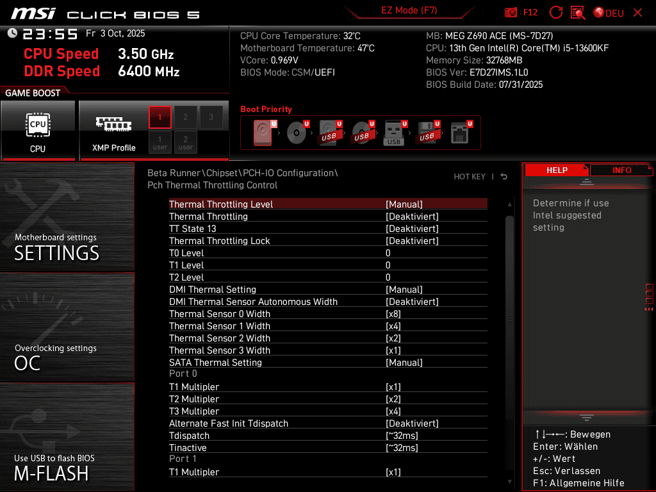This screenshot has width=656, height=492.
Task: Edit the T0 Level value
Action: click(x=328, y=252)
